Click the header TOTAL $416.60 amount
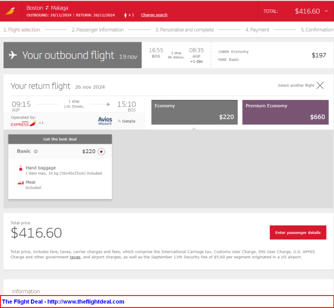Screen dimensions: 334x308 [x=307, y=11]
